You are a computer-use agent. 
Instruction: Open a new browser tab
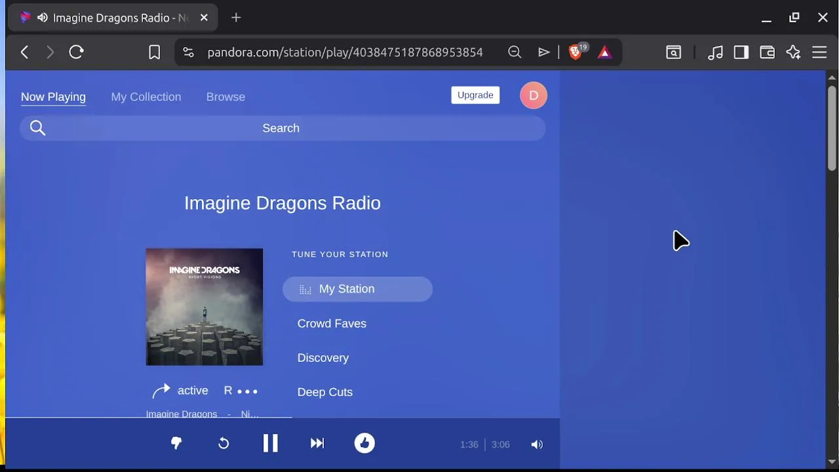point(237,18)
